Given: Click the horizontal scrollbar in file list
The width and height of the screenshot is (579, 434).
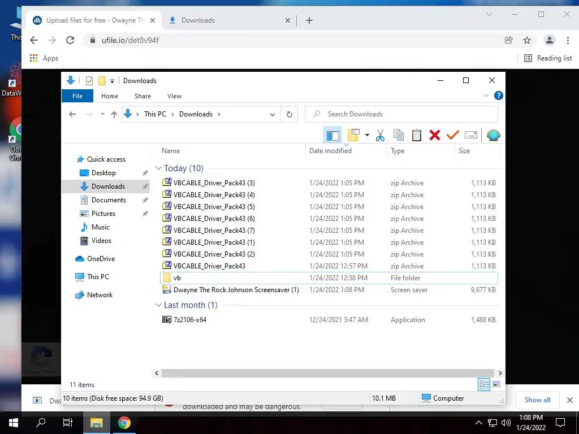Looking at the screenshot, I should pos(327,373).
